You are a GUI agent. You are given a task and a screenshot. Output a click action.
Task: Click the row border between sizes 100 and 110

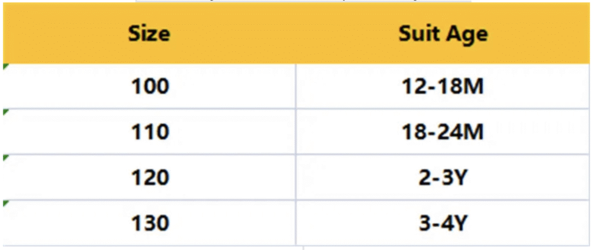click(150, 109)
